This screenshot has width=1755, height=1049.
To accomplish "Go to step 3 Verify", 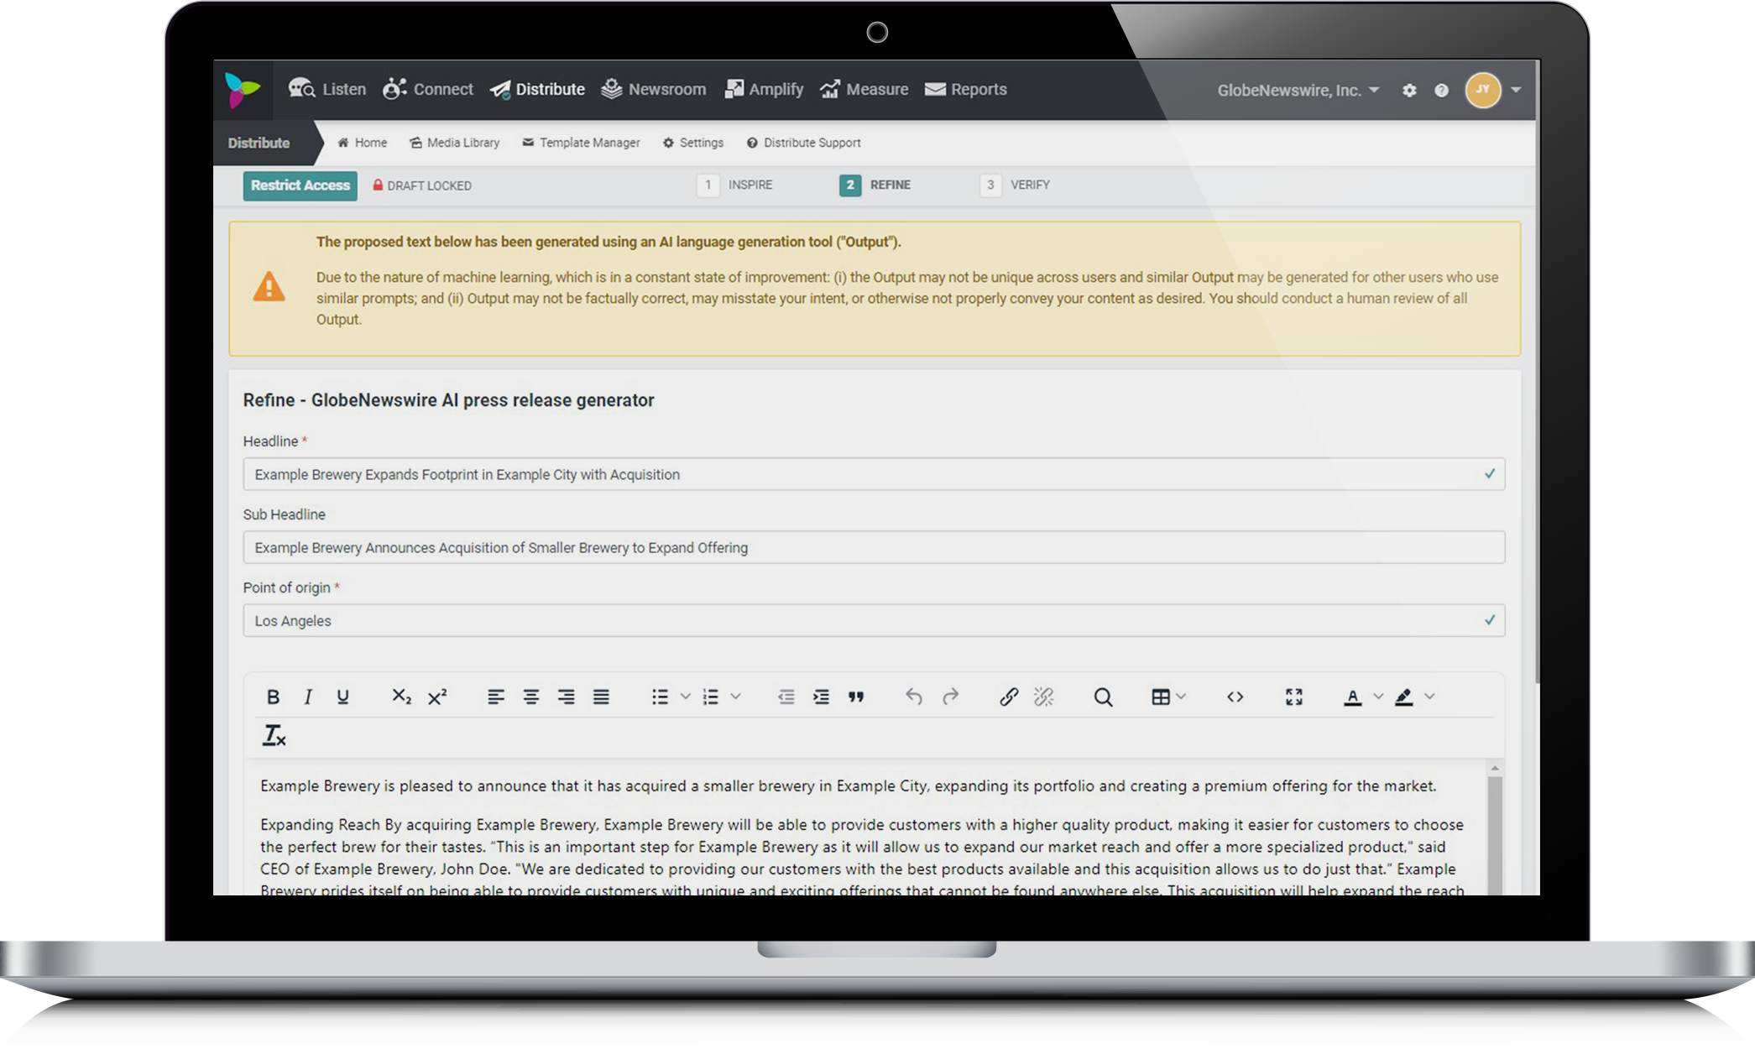I will coord(1015,185).
